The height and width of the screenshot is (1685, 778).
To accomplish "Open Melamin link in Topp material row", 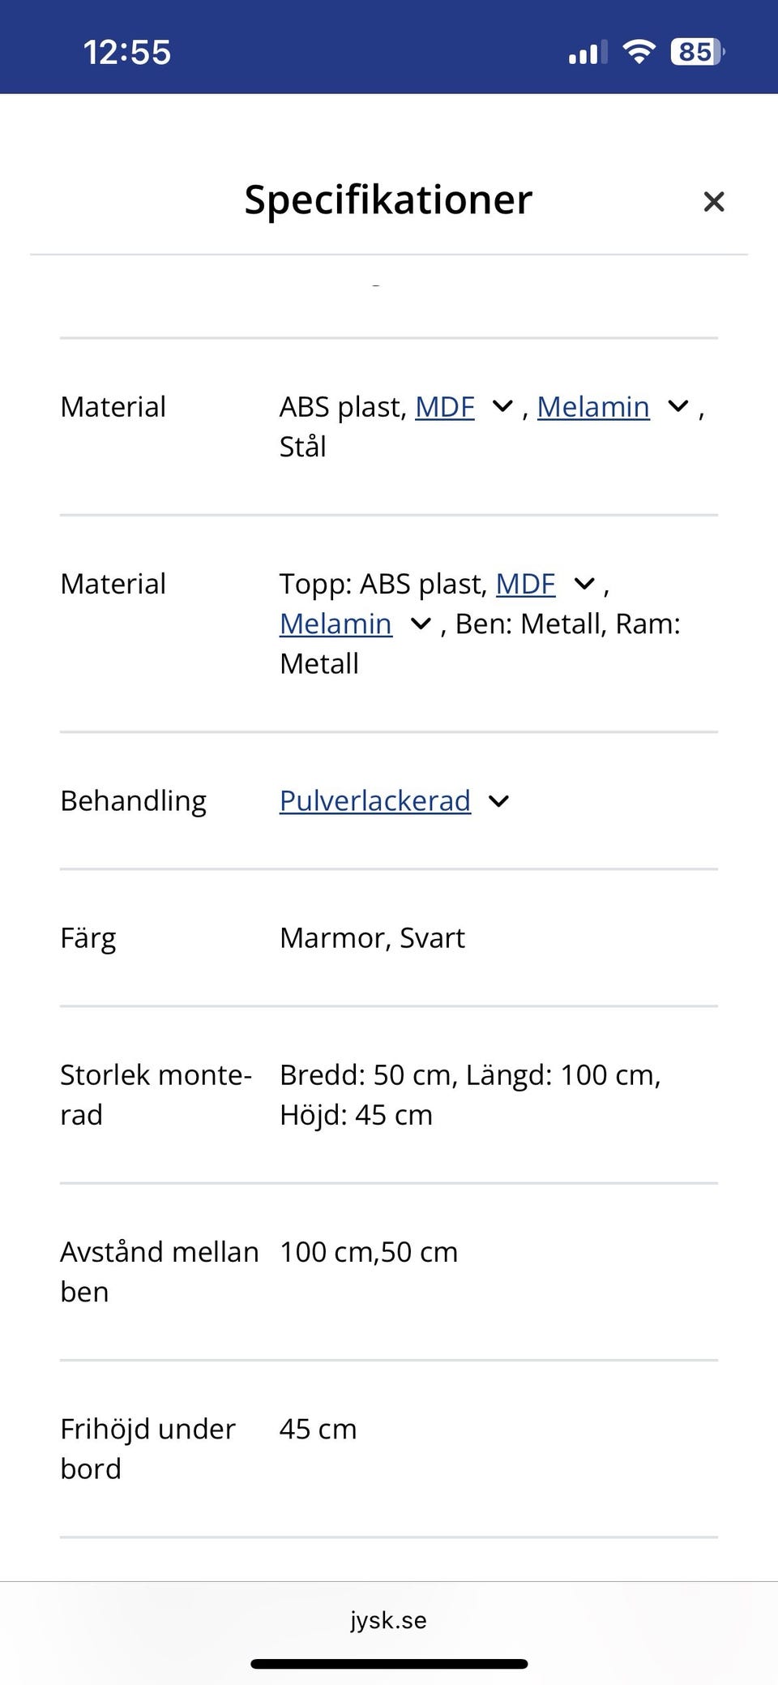I will (x=336, y=624).
